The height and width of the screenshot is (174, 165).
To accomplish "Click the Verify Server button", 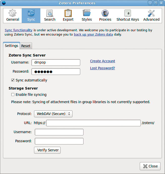I will (x=47, y=150).
